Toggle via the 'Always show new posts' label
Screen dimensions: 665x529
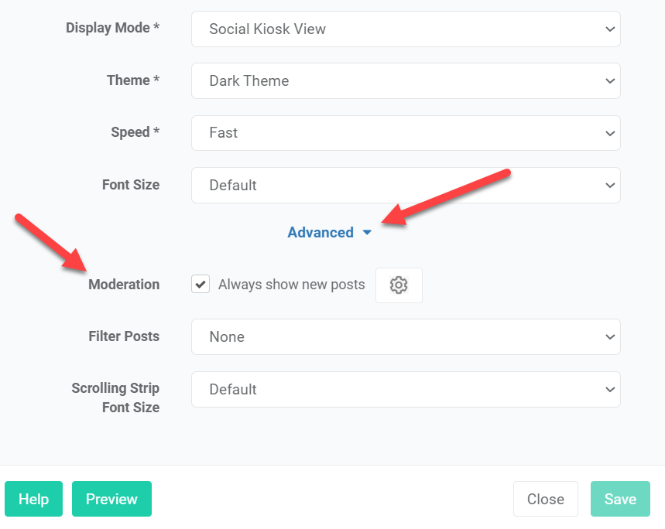(x=291, y=285)
